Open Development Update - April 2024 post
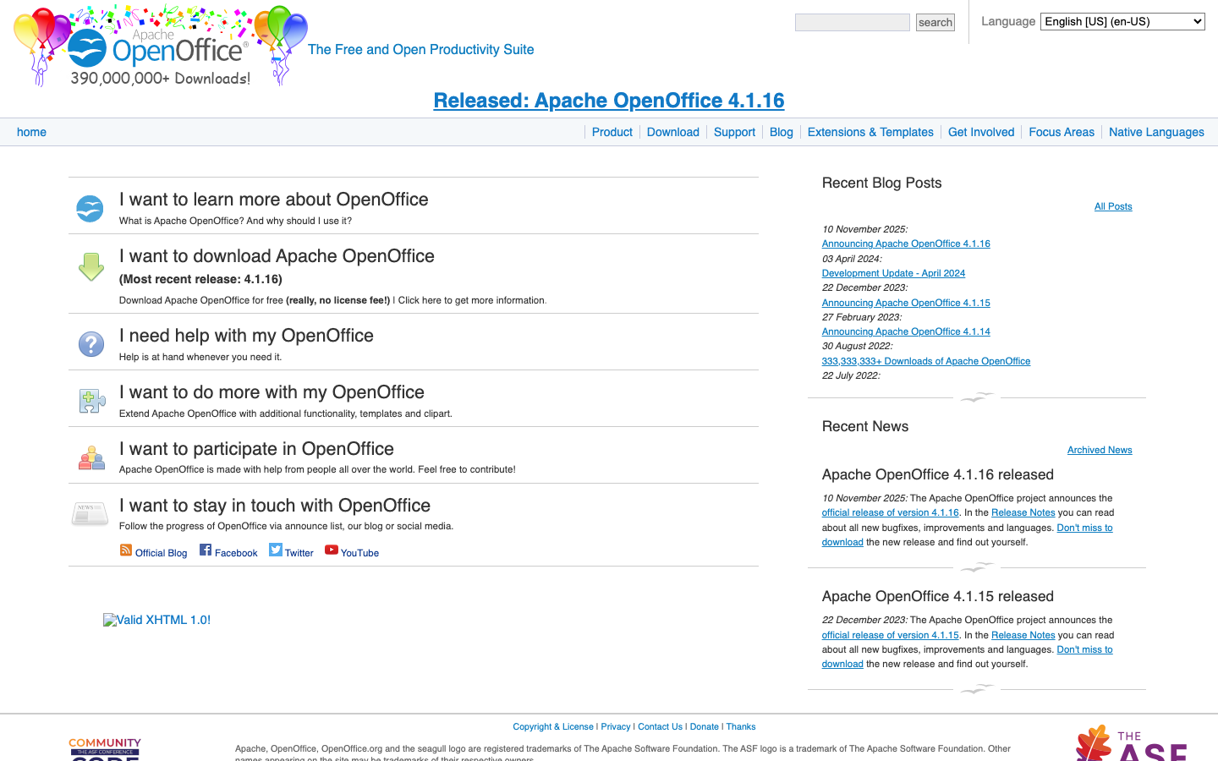The width and height of the screenshot is (1218, 761). coord(893,273)
